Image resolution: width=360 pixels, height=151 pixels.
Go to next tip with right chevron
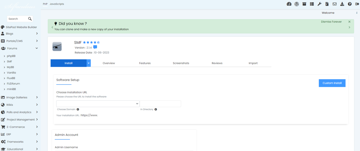tap(349, 27)
